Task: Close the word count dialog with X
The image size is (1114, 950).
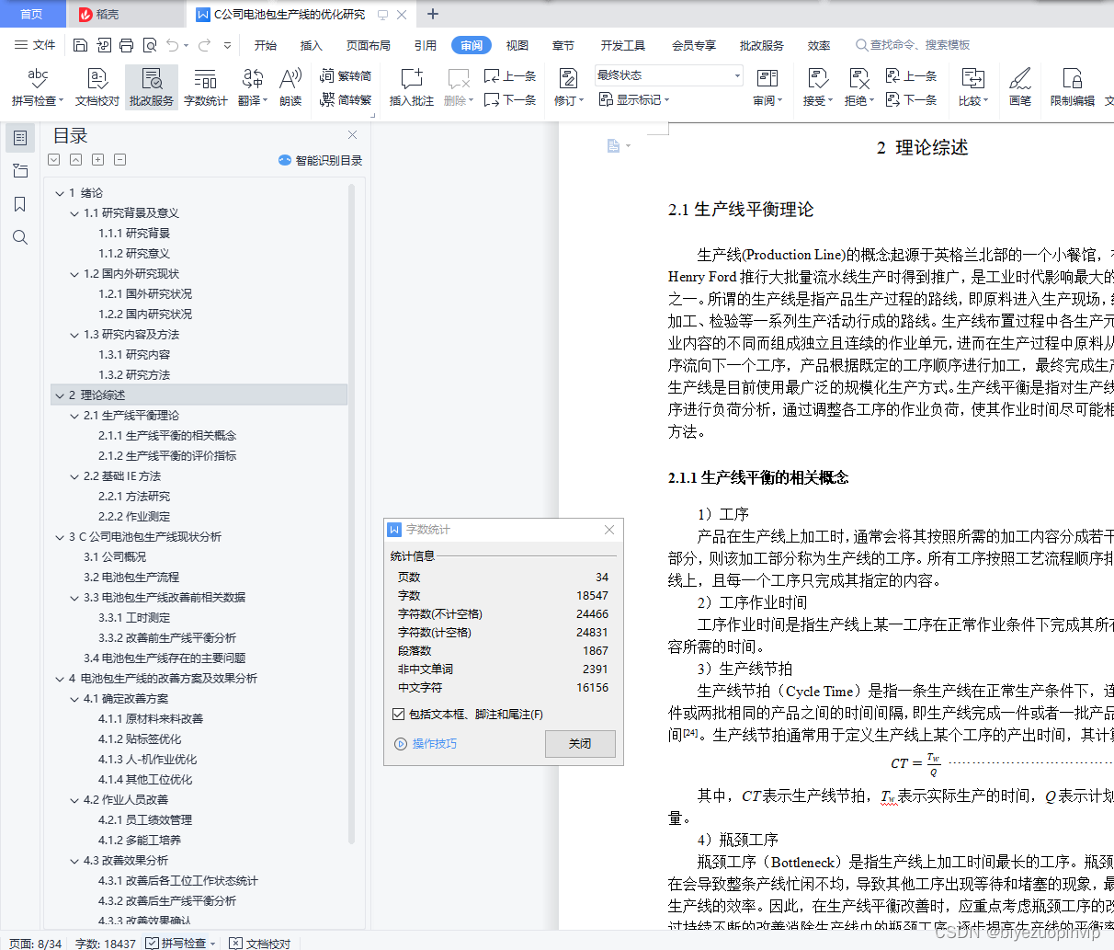Action: [x=609, y=530]
